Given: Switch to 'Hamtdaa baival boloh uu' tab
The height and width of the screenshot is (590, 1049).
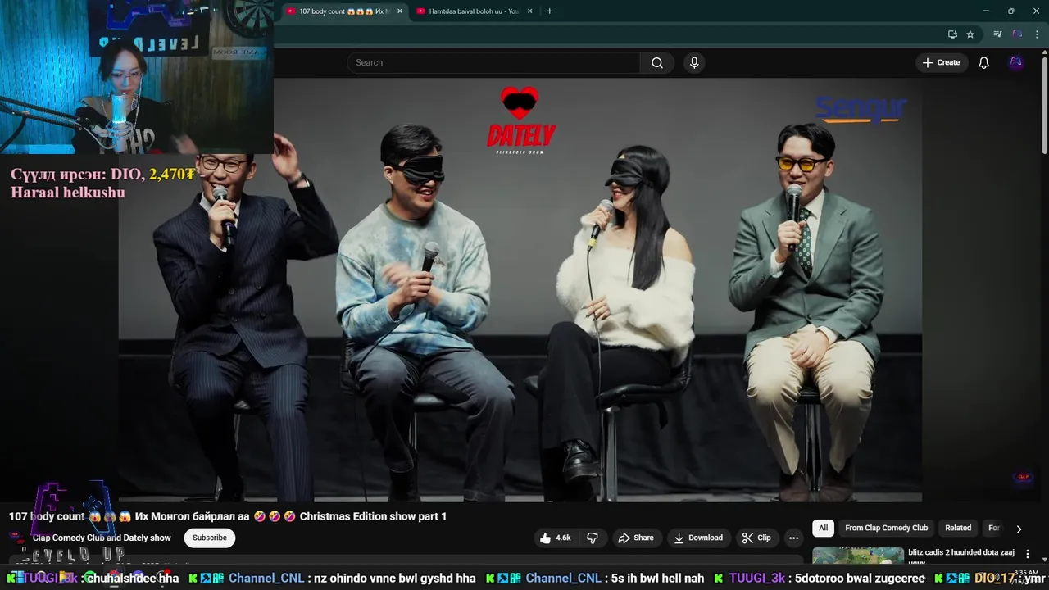Looking at the screenshot, I should coord(473,11).
